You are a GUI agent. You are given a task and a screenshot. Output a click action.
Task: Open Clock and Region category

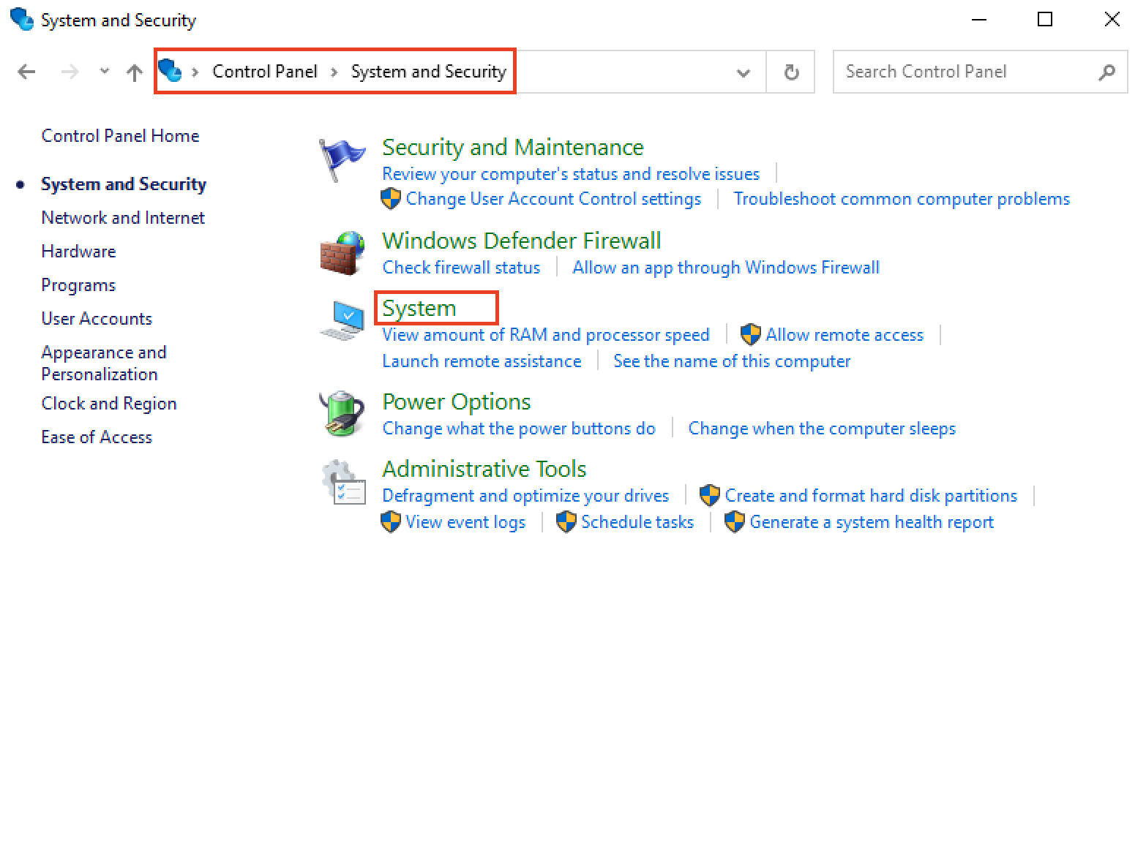(x=109, y=404)
